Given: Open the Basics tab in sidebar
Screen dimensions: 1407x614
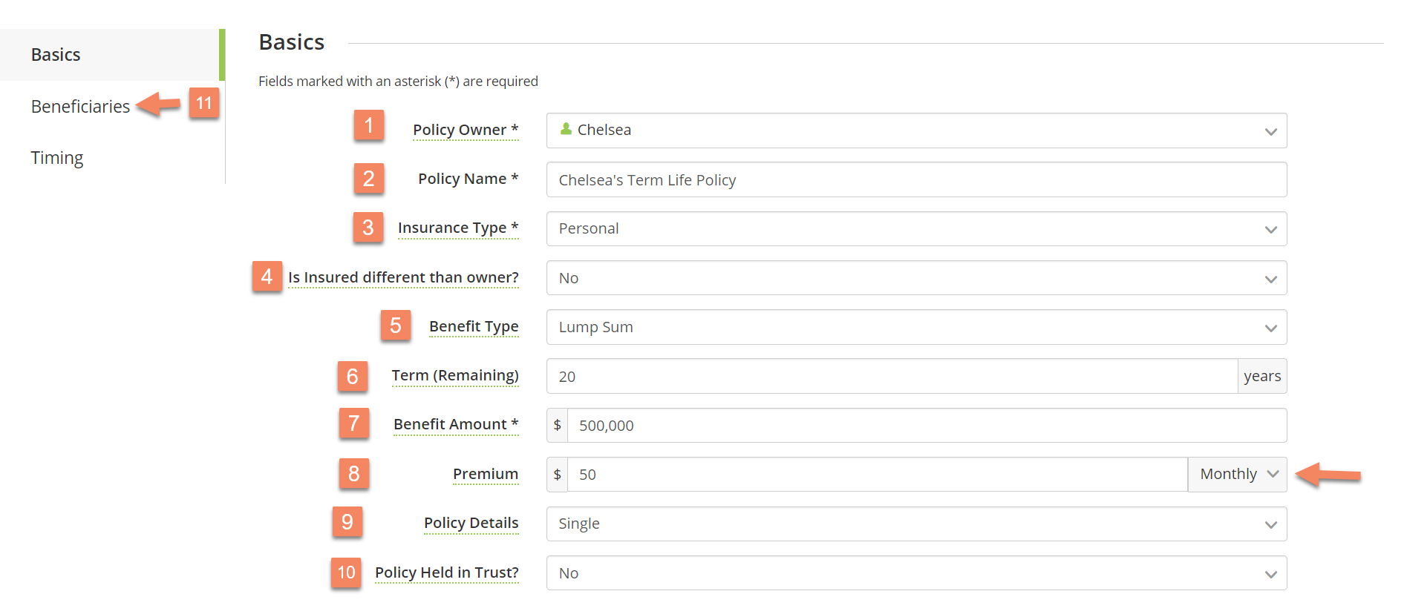Looking at the screenshot, I should [x=111, y=55].
